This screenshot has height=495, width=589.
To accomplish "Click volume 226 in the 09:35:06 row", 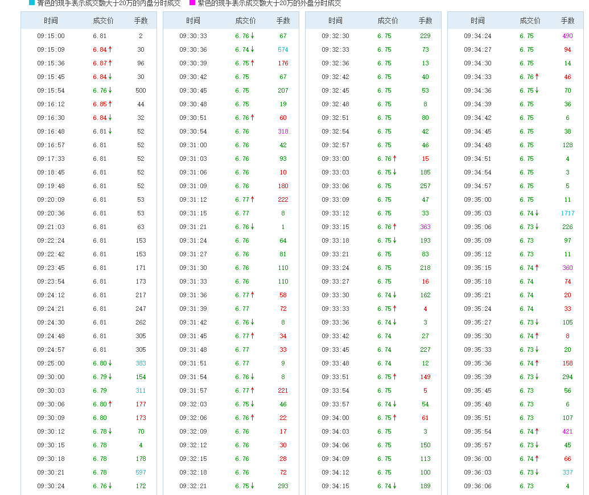I will 567,227.
